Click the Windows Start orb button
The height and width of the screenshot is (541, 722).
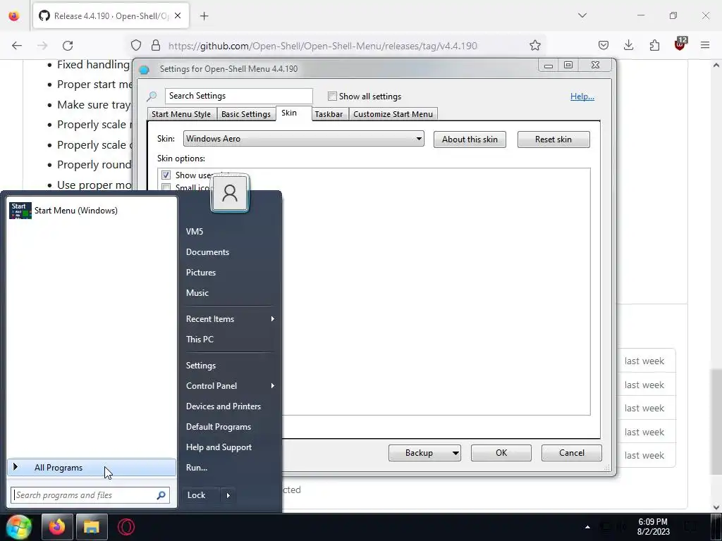click(x=18, y=527)
